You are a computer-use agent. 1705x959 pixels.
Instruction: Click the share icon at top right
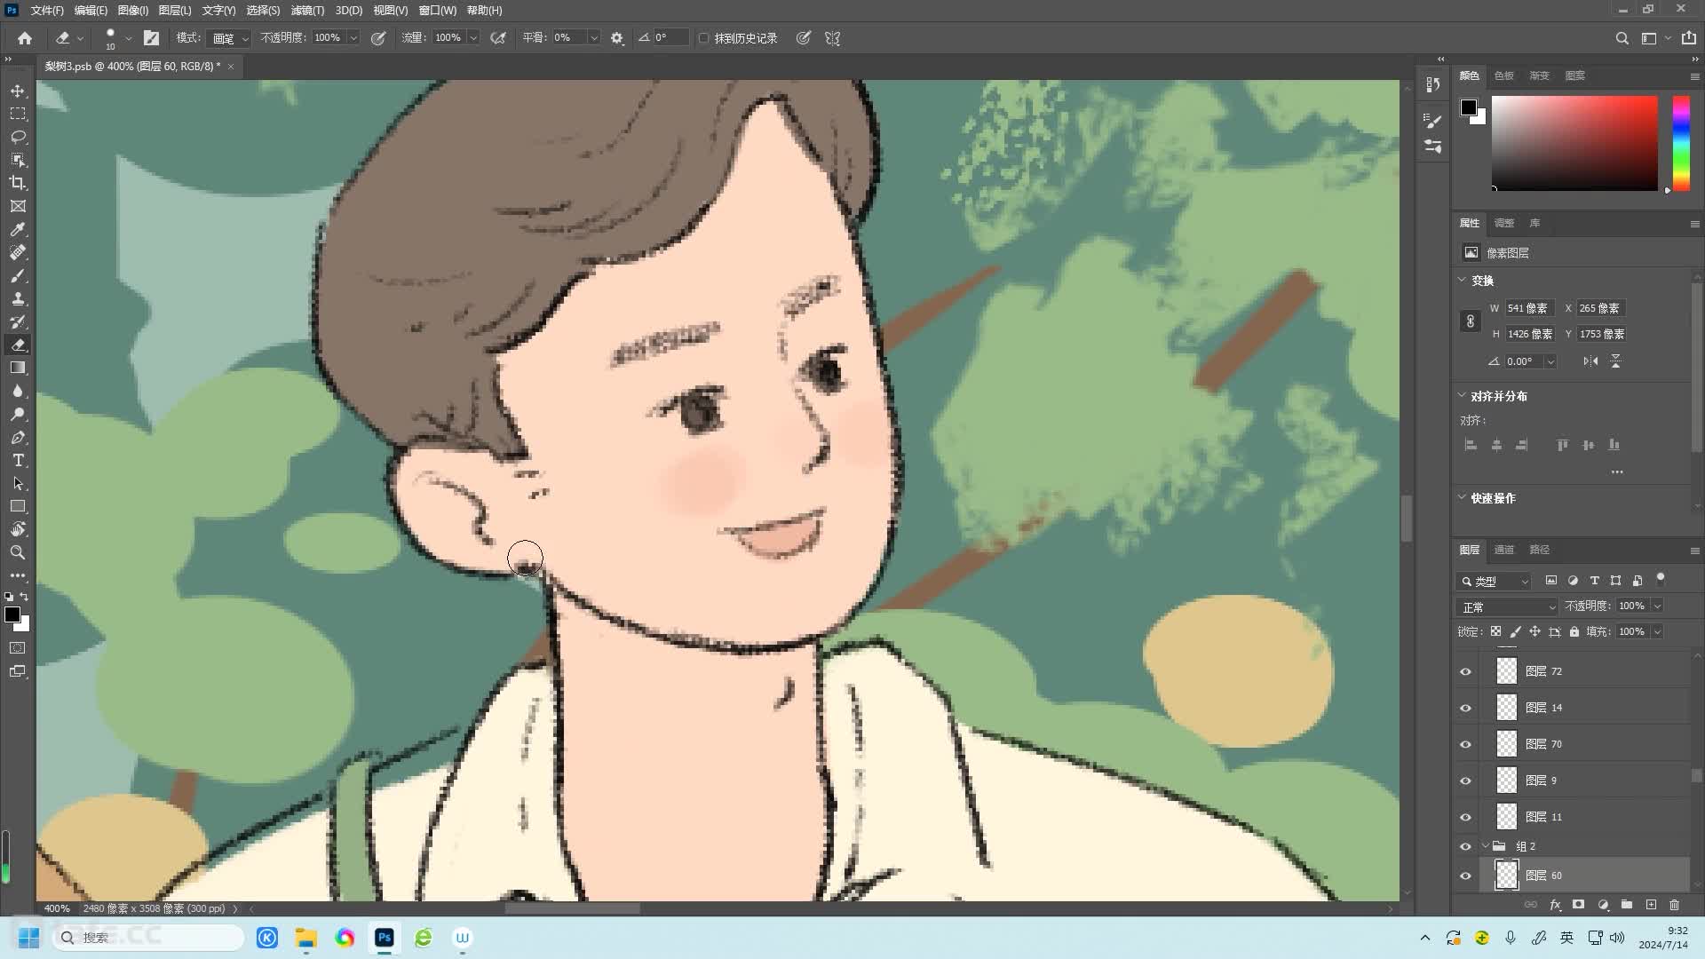pyautogui.click(x=1689, y=38)
